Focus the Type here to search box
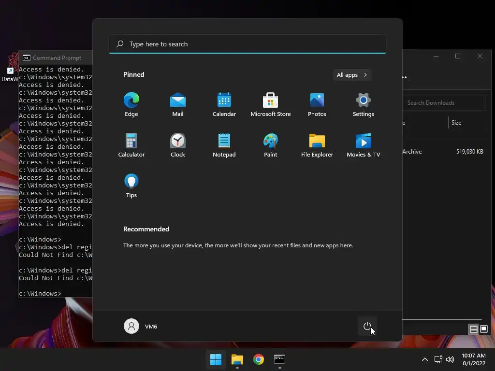Viewport: 495px width, 371px height. pos(247,44)
